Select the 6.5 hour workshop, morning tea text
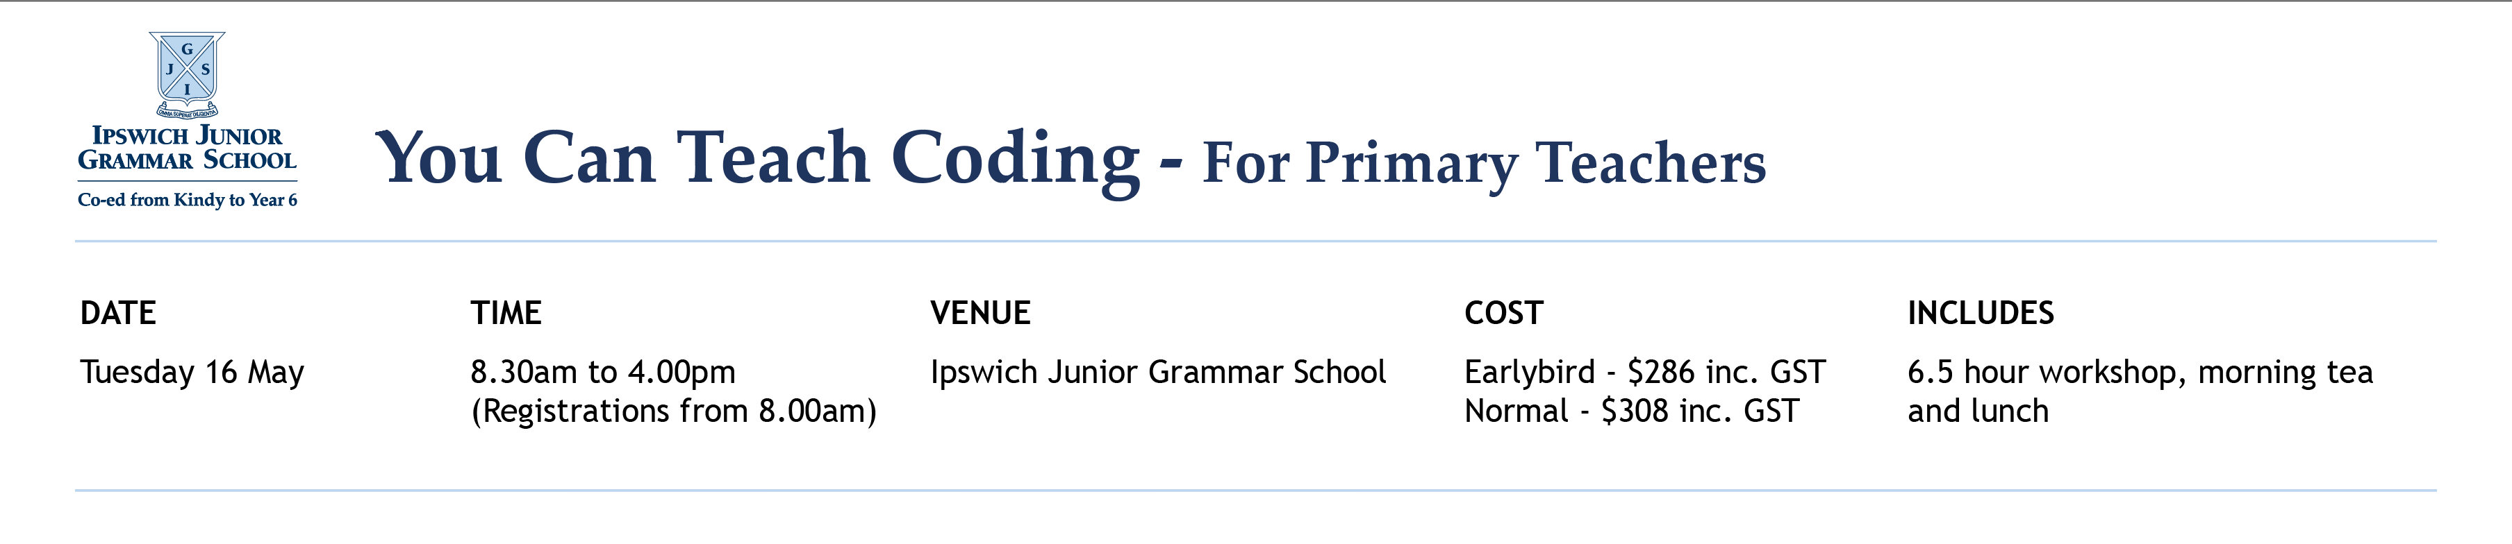 [2140, 373]
